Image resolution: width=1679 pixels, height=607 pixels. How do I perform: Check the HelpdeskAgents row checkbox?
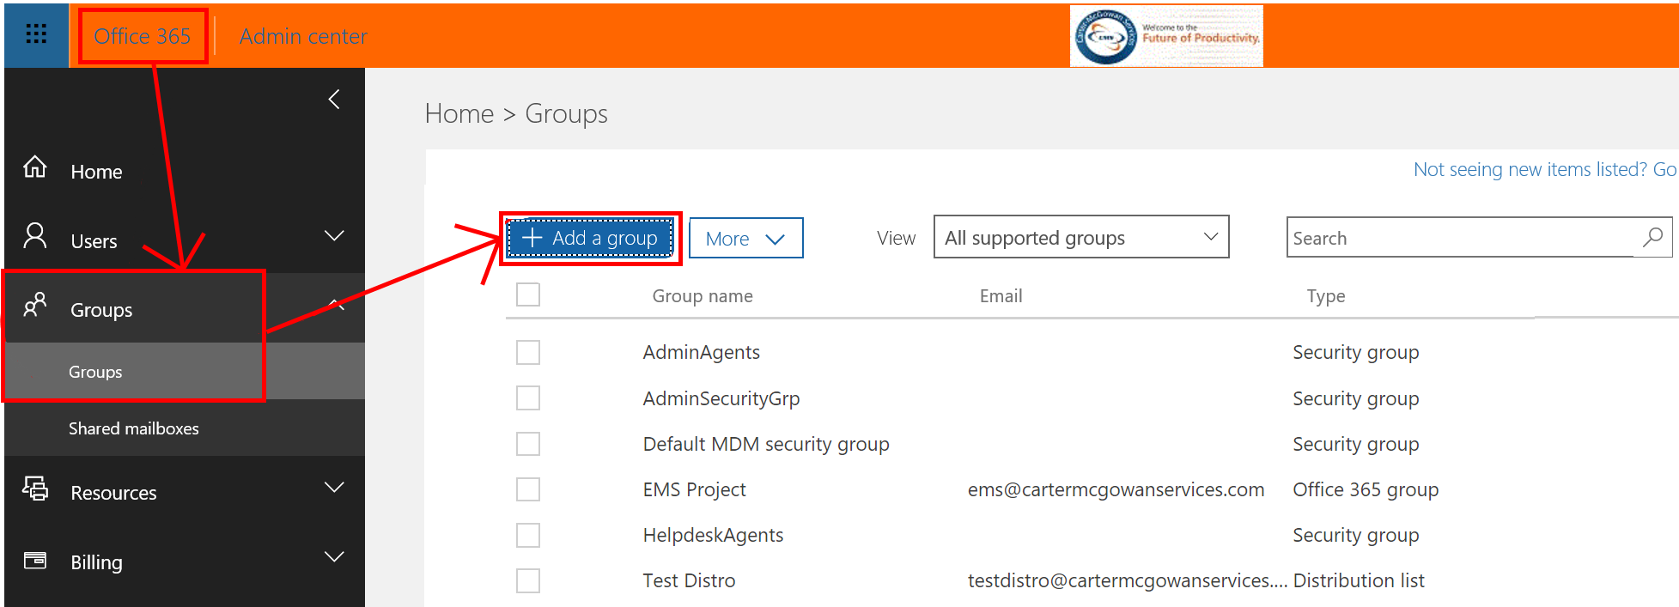click(x=528, y=535)
